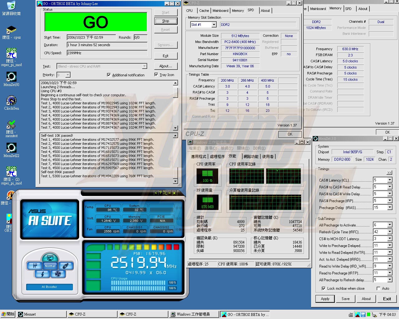Open CAS# Latency (tCL) dropdown in MemSet
Screen dimensions: 399x319
coord(390,180)
